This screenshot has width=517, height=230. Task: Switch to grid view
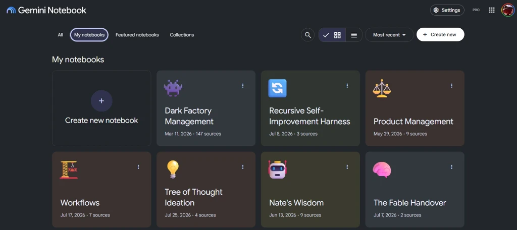point(332,35)
